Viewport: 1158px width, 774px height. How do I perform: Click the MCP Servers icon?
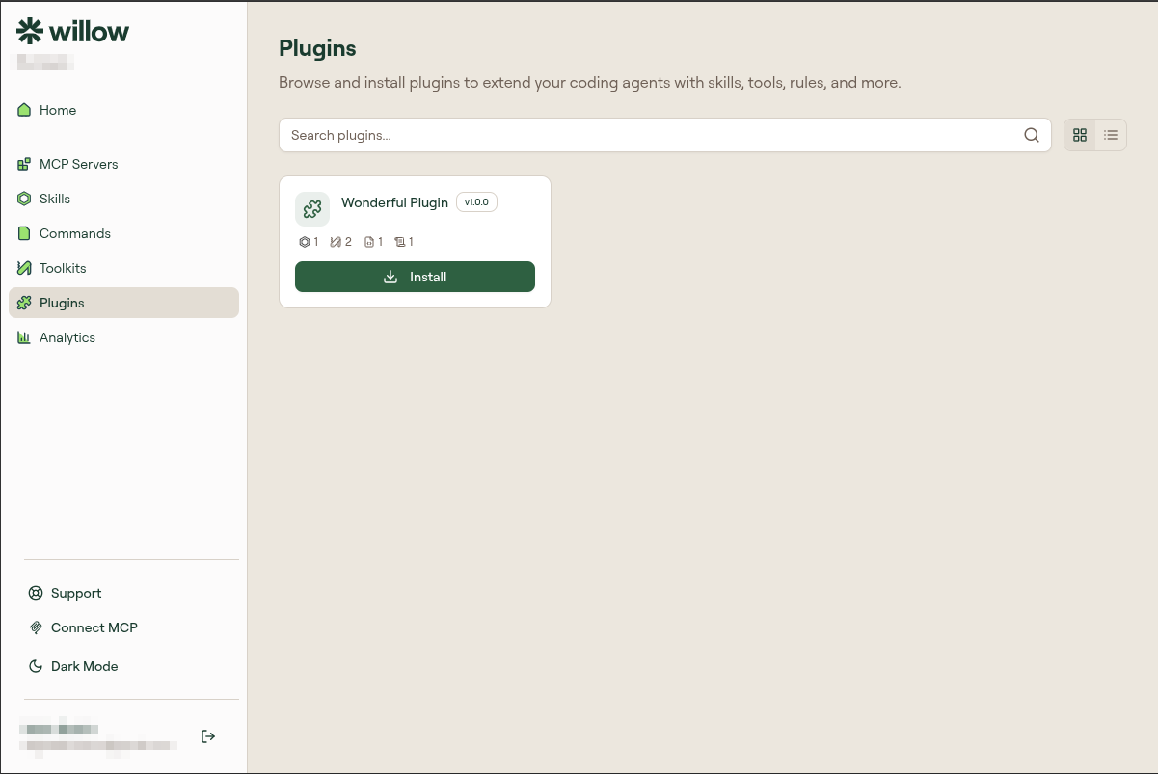click(24, 164)
